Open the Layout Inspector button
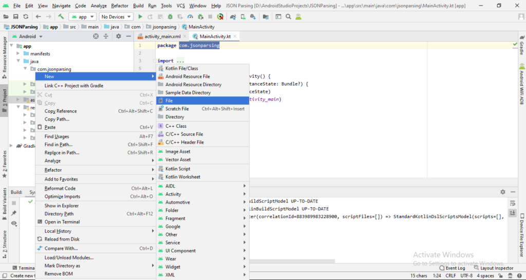This screenshot has width=526, height=280. point(493,268)
